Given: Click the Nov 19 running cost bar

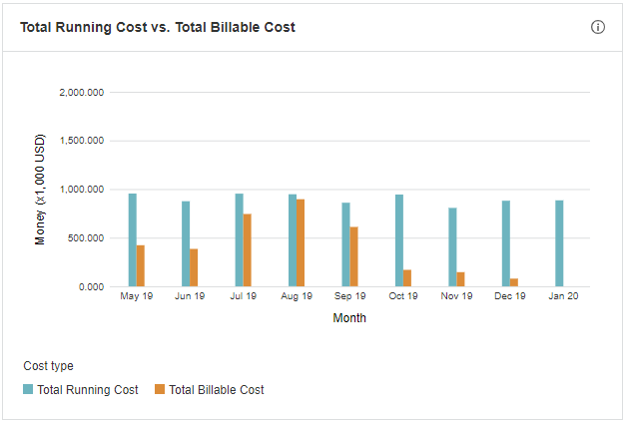Looking at the screenshot, I should tap(452, 247).
